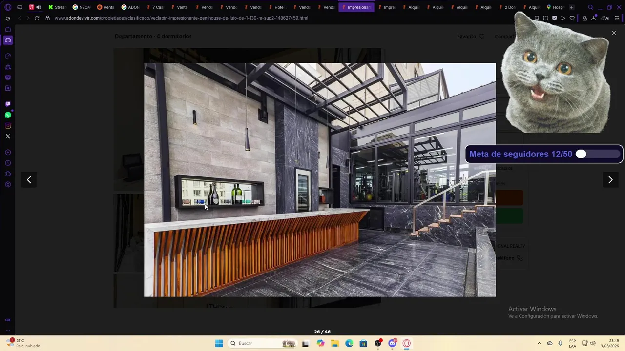Click the Buscar taskbar search box
This screenshot has height=351, width=625.
263,344
